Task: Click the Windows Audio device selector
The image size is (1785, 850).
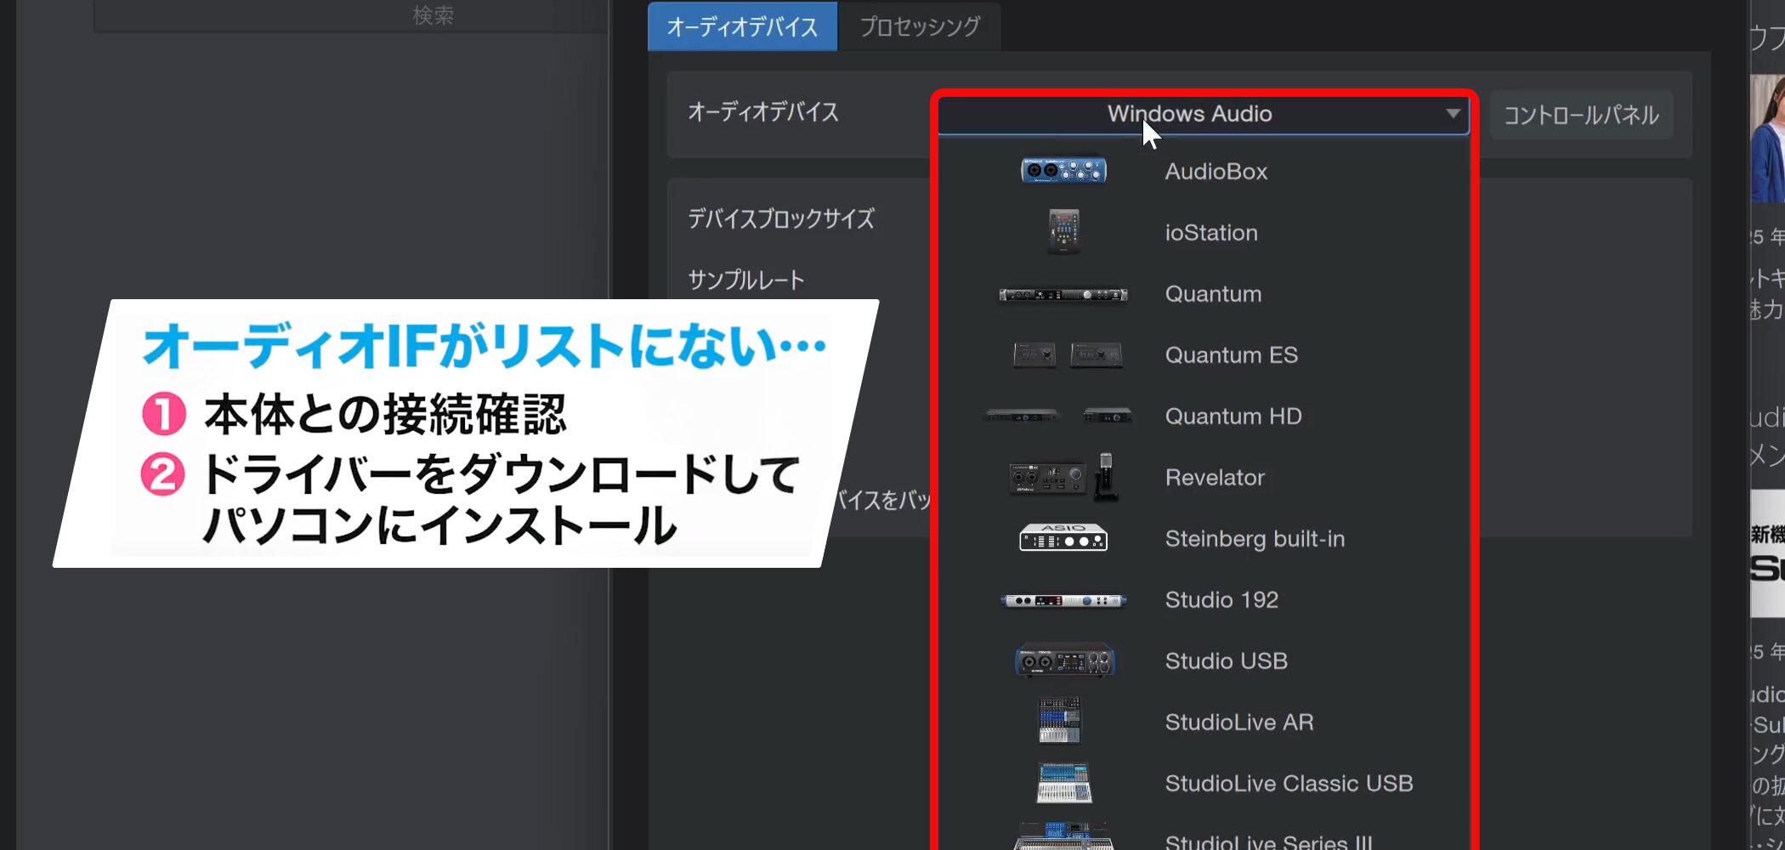Action: click(1190, 114)
